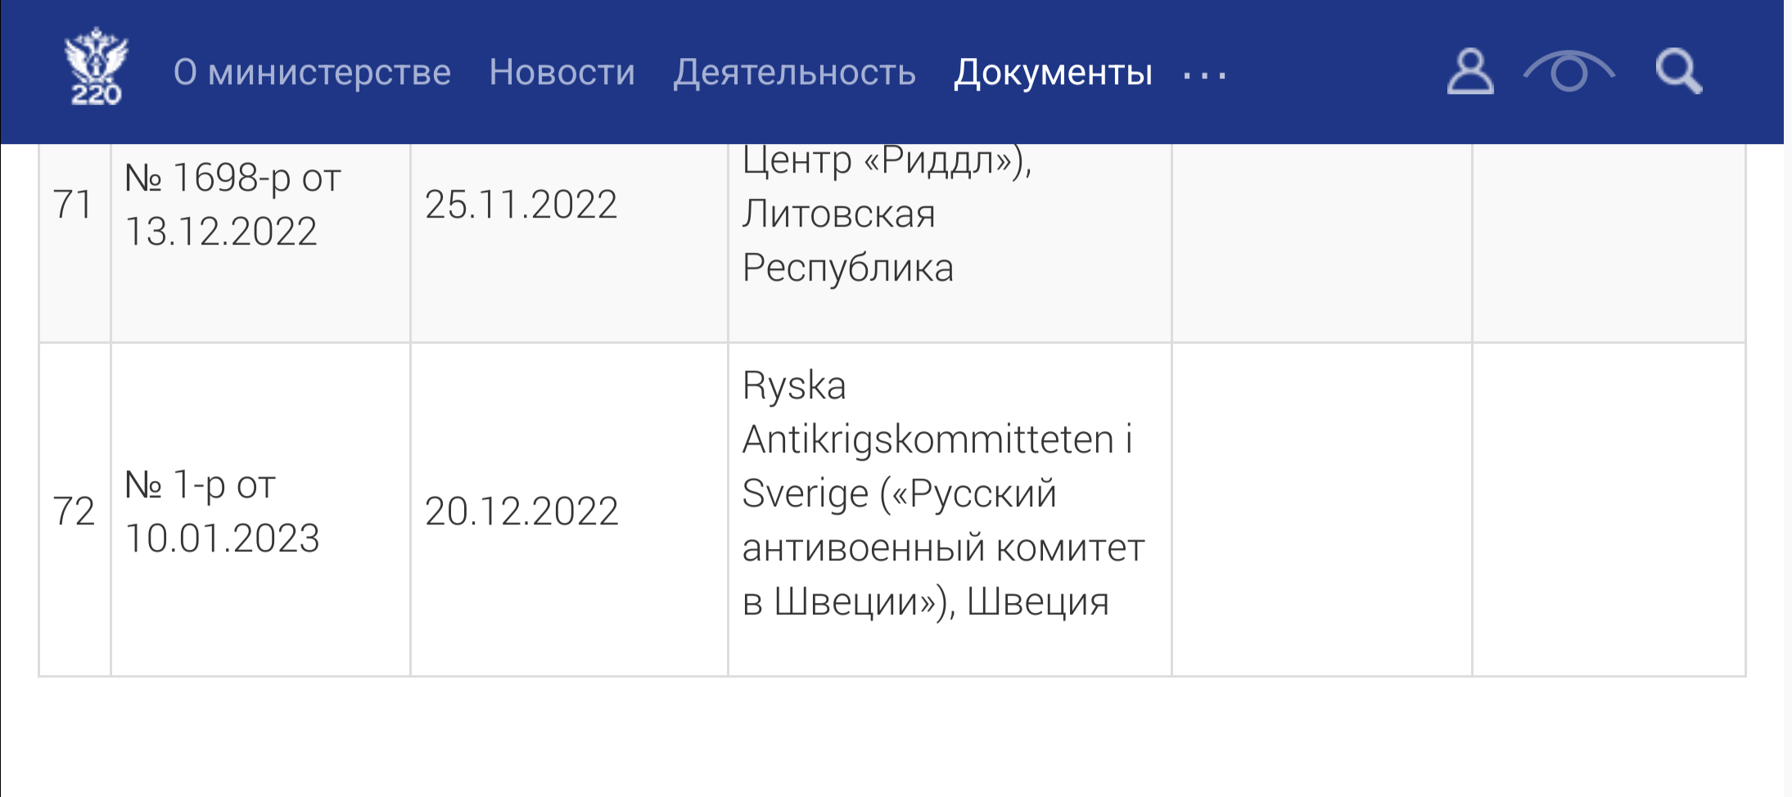Image resolution: width=1792 pixels, height=797 pixels.
Task: Click the «Риддл» Литовская Республика entry
Action: point(887,214)
